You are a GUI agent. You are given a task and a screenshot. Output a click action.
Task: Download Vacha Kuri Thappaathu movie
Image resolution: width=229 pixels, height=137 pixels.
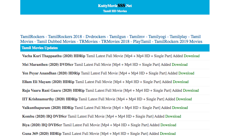tap(191, 56)
